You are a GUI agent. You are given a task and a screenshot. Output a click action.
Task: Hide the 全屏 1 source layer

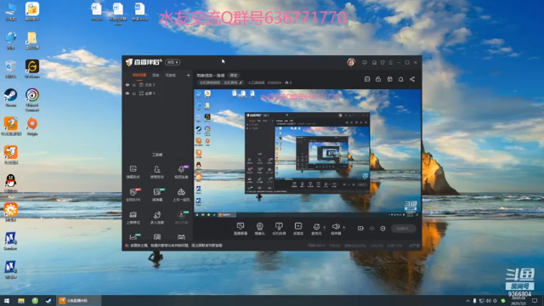coord(127,93)
